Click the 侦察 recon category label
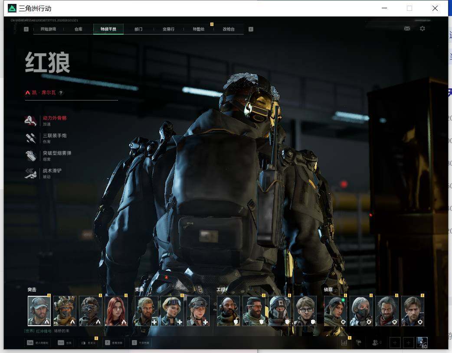The height and width of the screenshot is (353, 452). coord(328,290)
